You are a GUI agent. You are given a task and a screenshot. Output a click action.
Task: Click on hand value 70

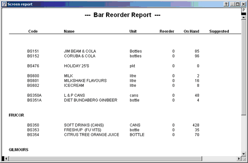pyautogui.click(x=197, y=134)
